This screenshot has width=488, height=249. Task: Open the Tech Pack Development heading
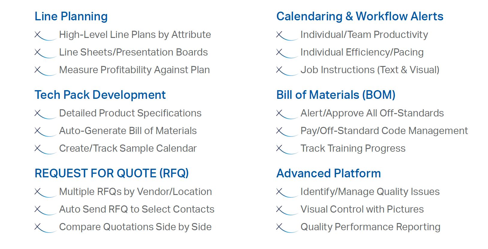[100, 95]
